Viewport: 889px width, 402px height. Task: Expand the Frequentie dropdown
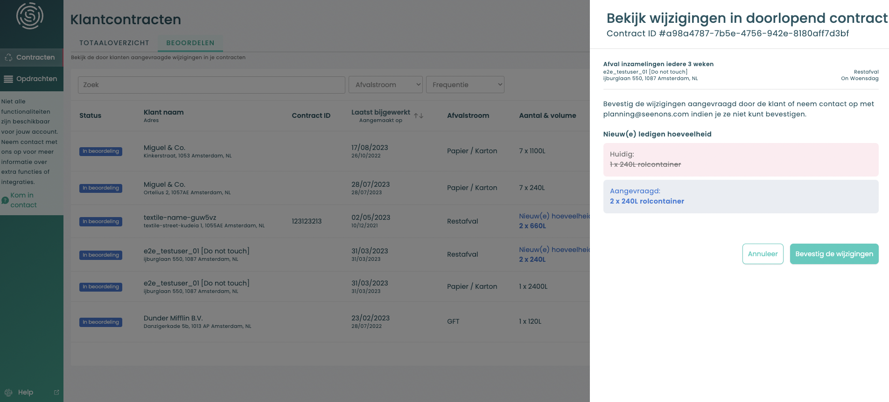click(x=465, y=85)
